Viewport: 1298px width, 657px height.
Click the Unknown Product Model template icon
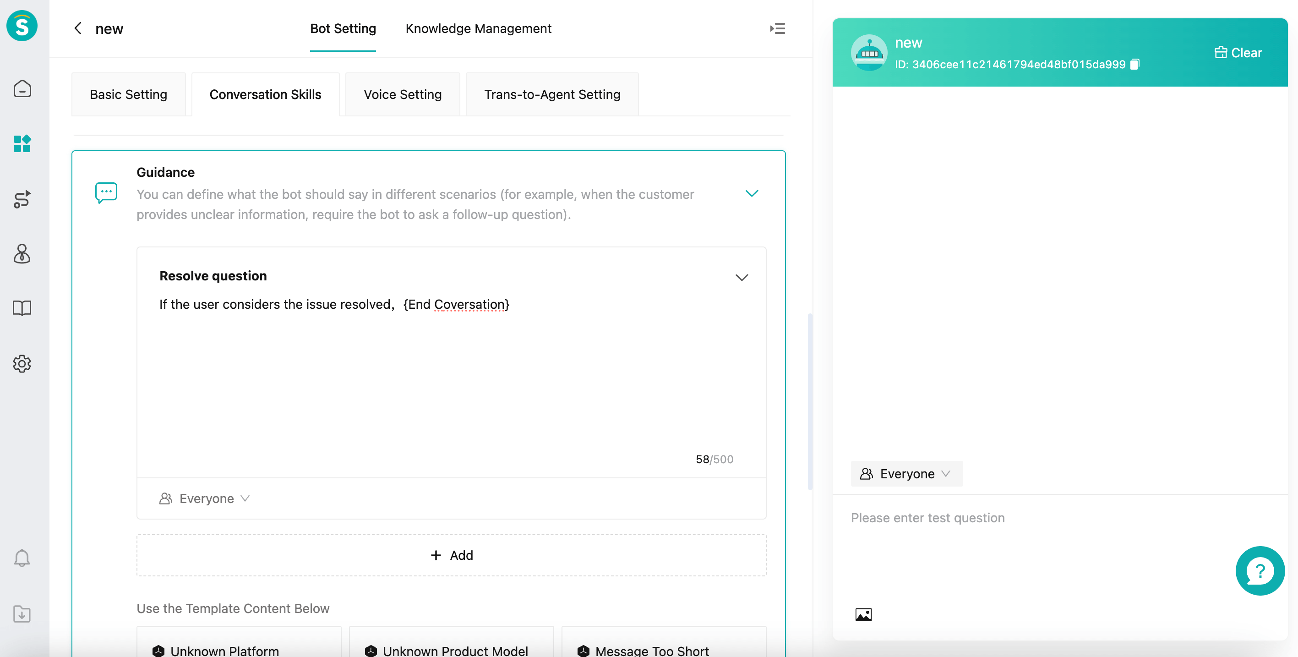click(x=371, y=651)
